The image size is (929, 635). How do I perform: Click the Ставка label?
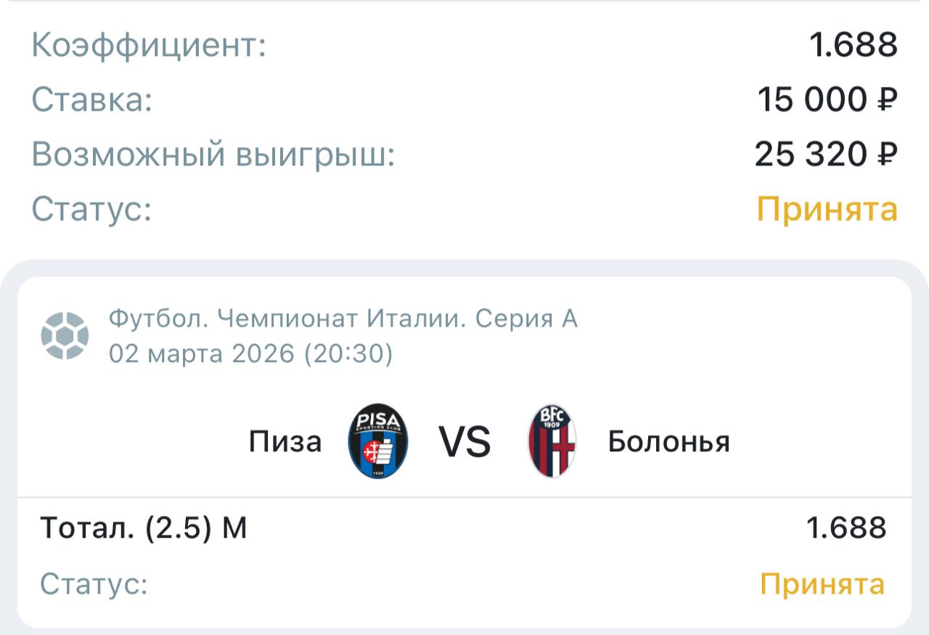[x=92, y=99]
